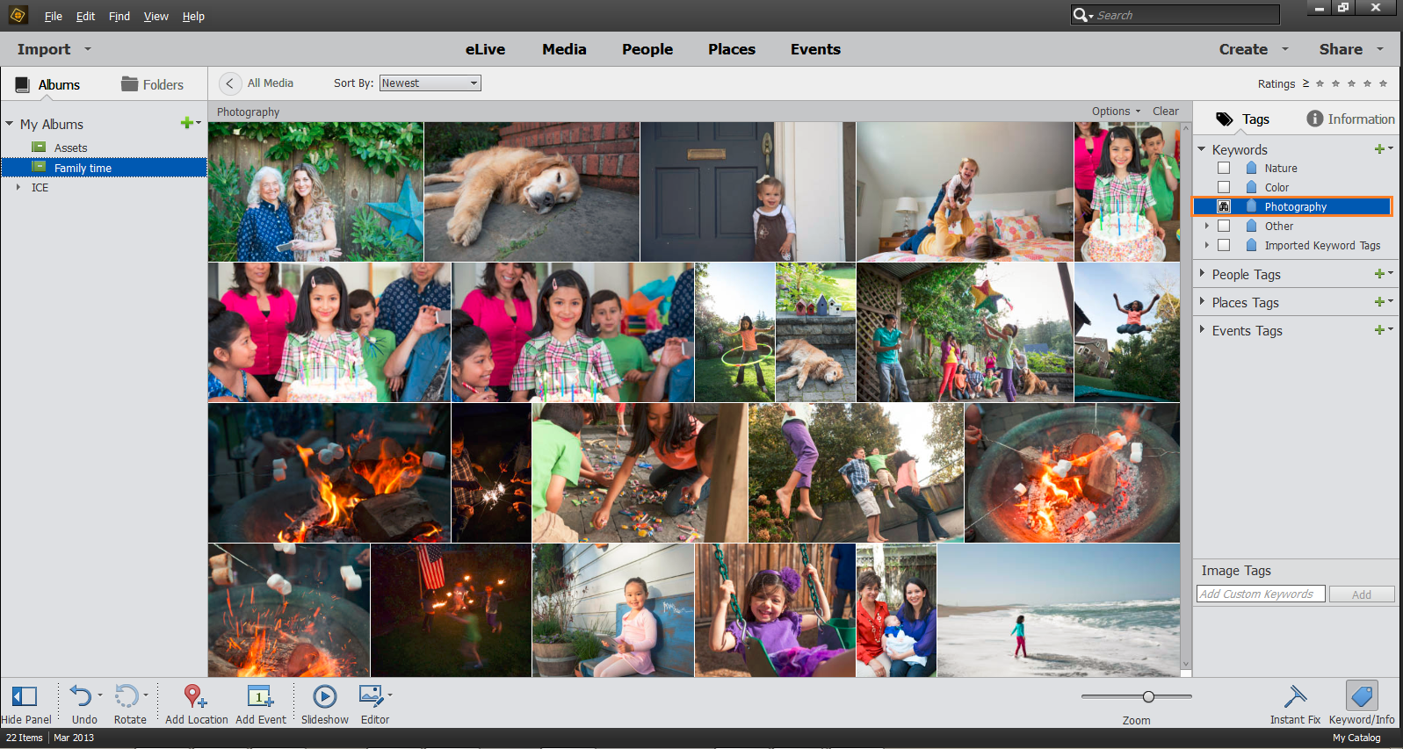This screenshot has width=1403, height=749.
Task: Adjust the thumbnail Zoom slider
Action: tap(1148, 697)
